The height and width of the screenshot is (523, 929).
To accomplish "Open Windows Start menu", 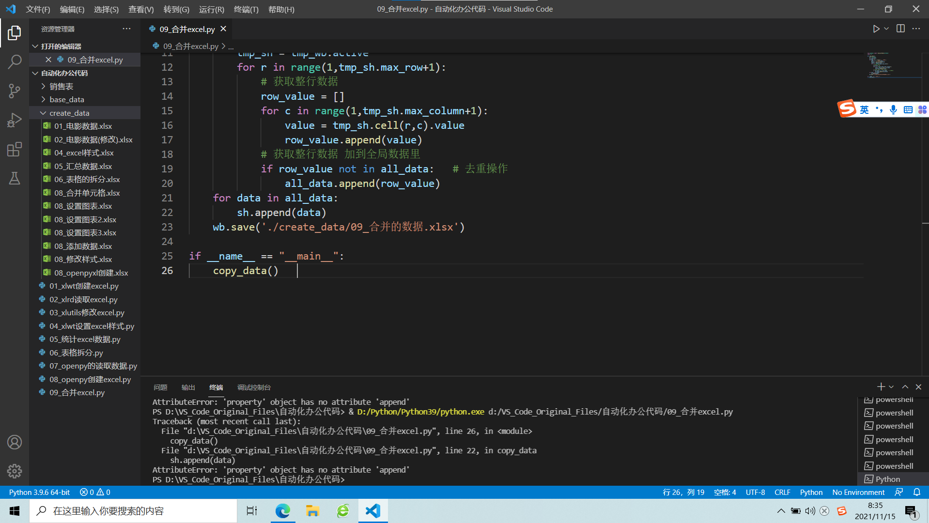I will coord(15,511).
